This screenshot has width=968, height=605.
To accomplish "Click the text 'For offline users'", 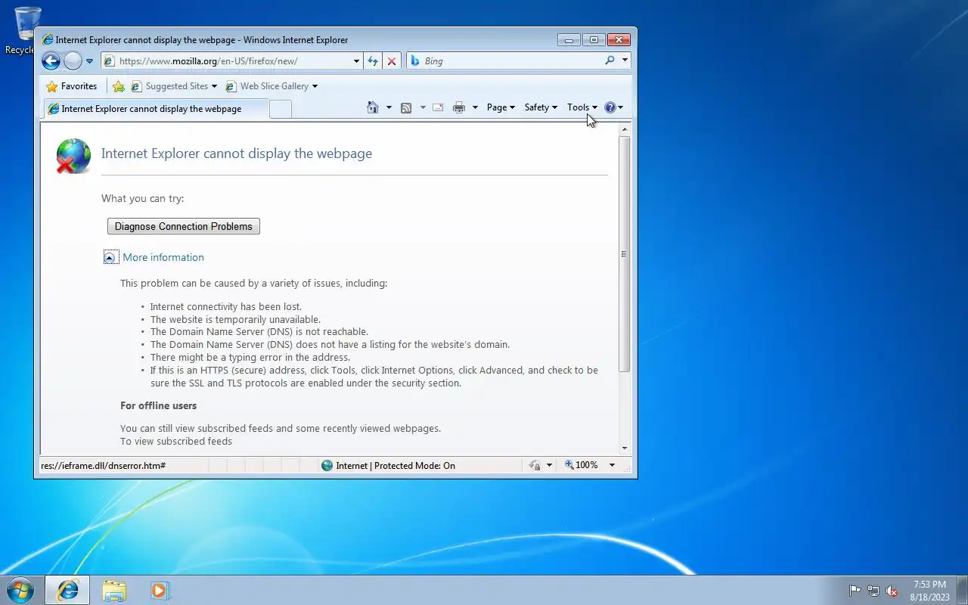I will pos(158,406).
